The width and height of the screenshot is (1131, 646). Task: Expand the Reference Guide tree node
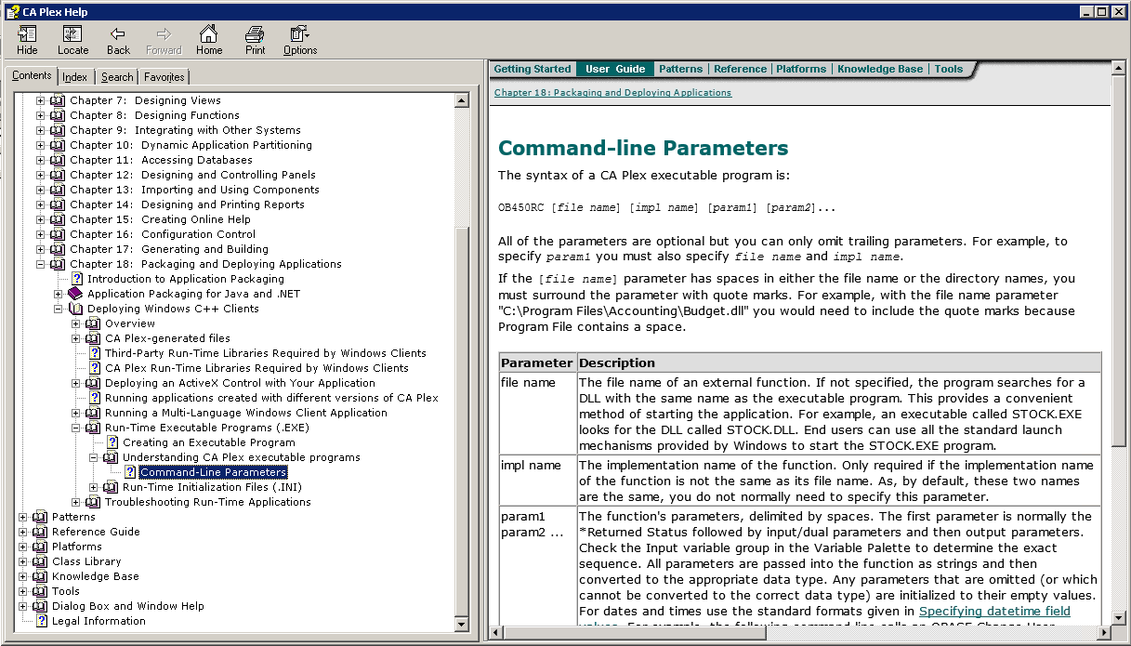point(23,532)
